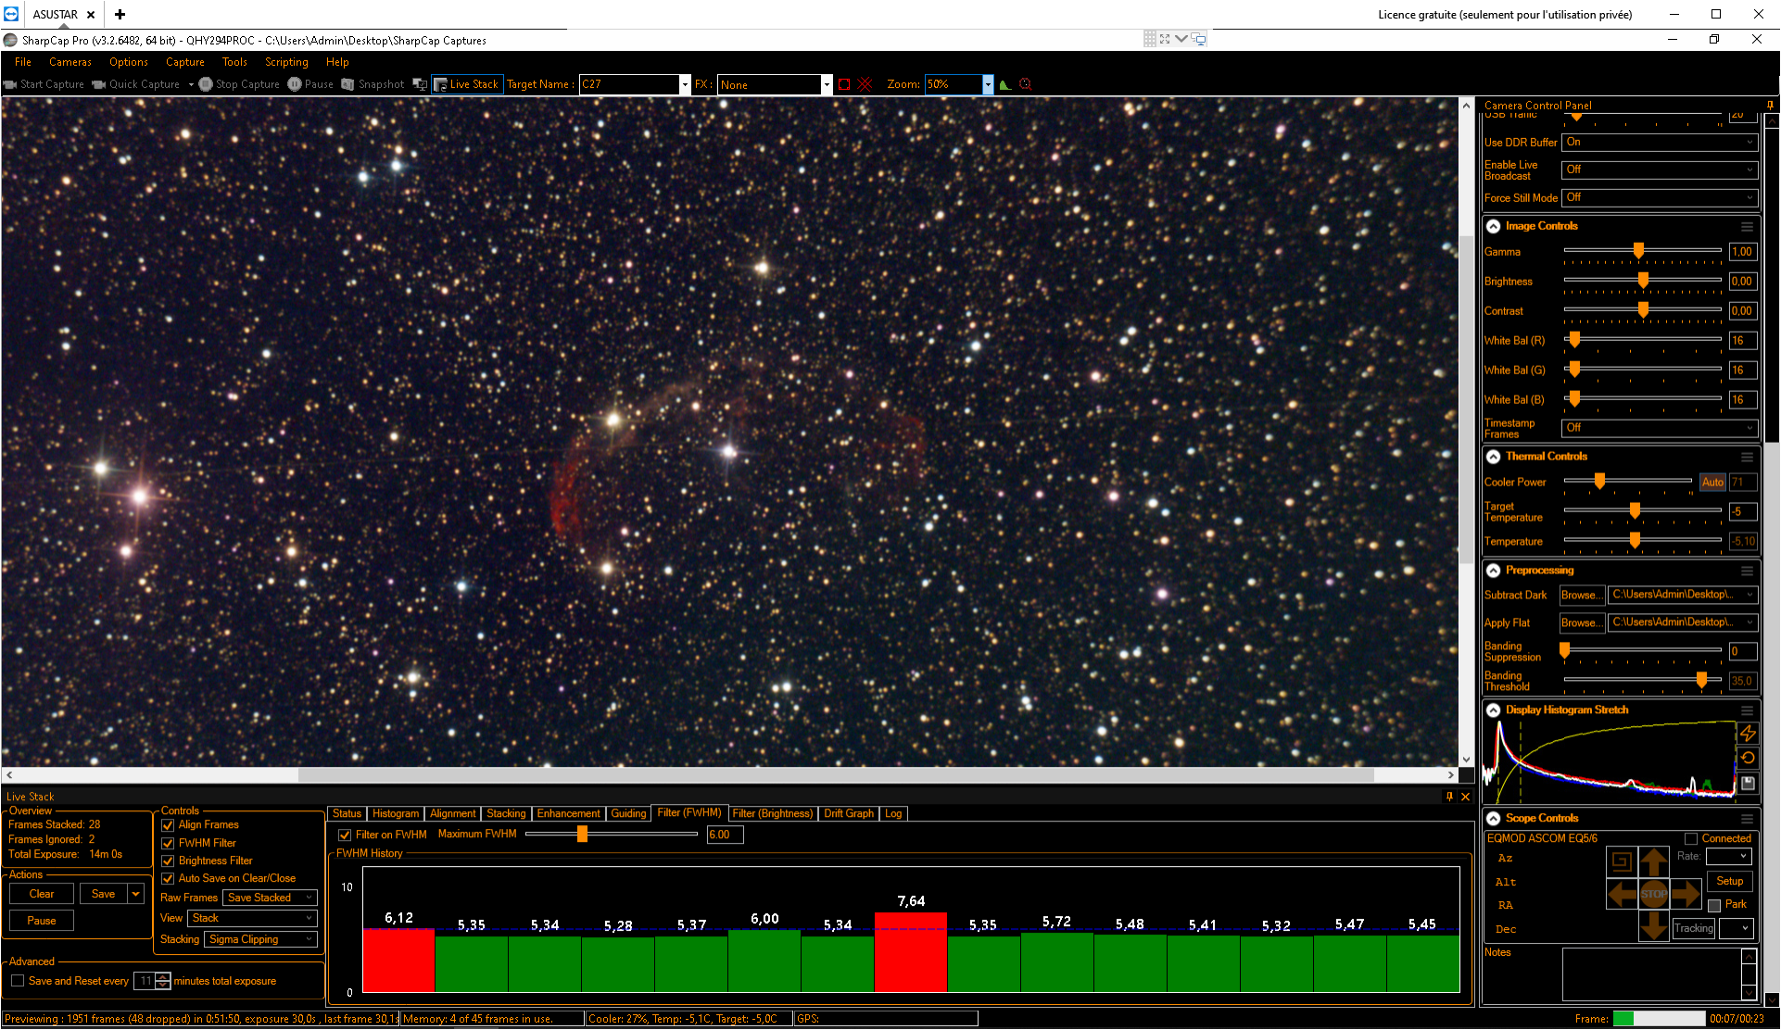Click the scope spiral search icon
The height and width of the screenshot is (1030, 1781).
tap(1622, 861)
